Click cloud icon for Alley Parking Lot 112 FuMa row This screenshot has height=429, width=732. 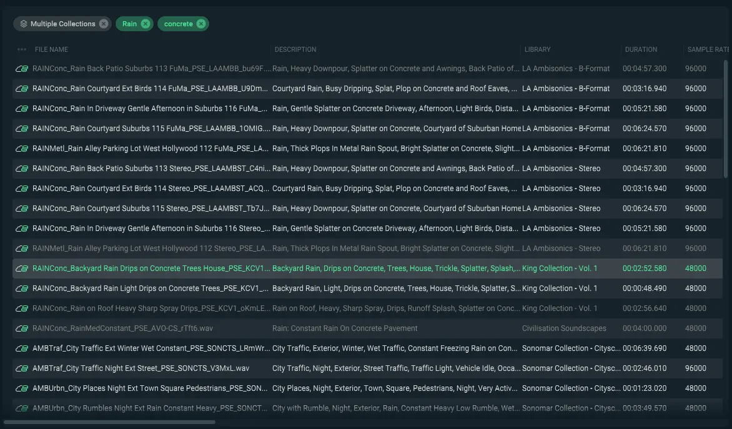tap(21, 149)
